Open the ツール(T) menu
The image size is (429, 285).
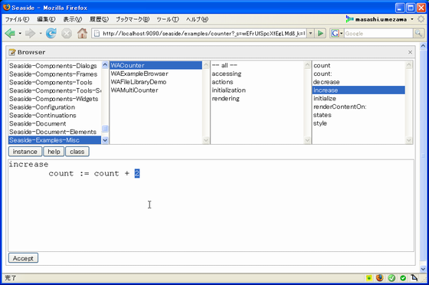pyautogui.click(x=168, y=19)
